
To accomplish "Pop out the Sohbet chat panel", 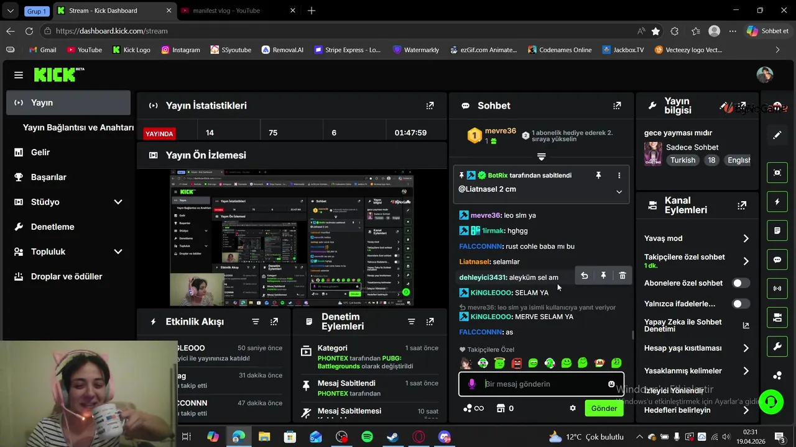I will tap(617, 106).
